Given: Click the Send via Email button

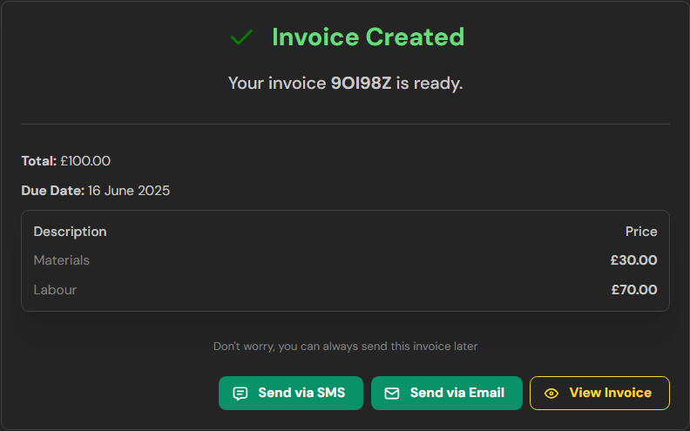Looking at the screenshot, I should coord(447,393).
